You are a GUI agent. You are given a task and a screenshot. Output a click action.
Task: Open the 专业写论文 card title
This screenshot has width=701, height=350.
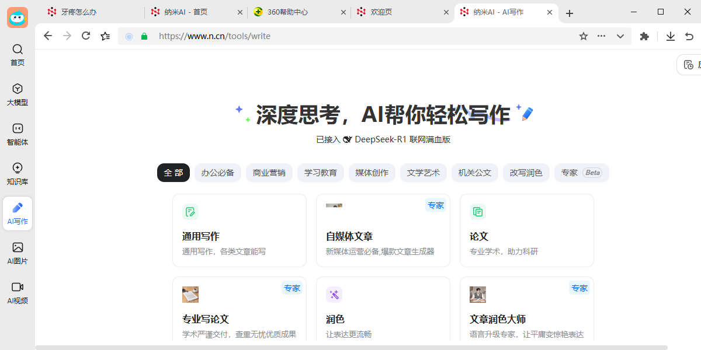(x=206, y=319)
